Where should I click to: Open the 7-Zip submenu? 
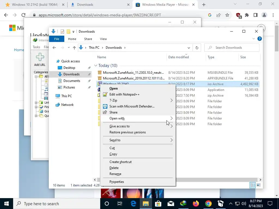(x=138, y=100)
